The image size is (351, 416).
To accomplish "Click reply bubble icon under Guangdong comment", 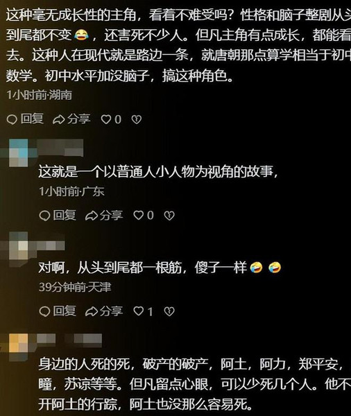I will [x=44, y=216].
